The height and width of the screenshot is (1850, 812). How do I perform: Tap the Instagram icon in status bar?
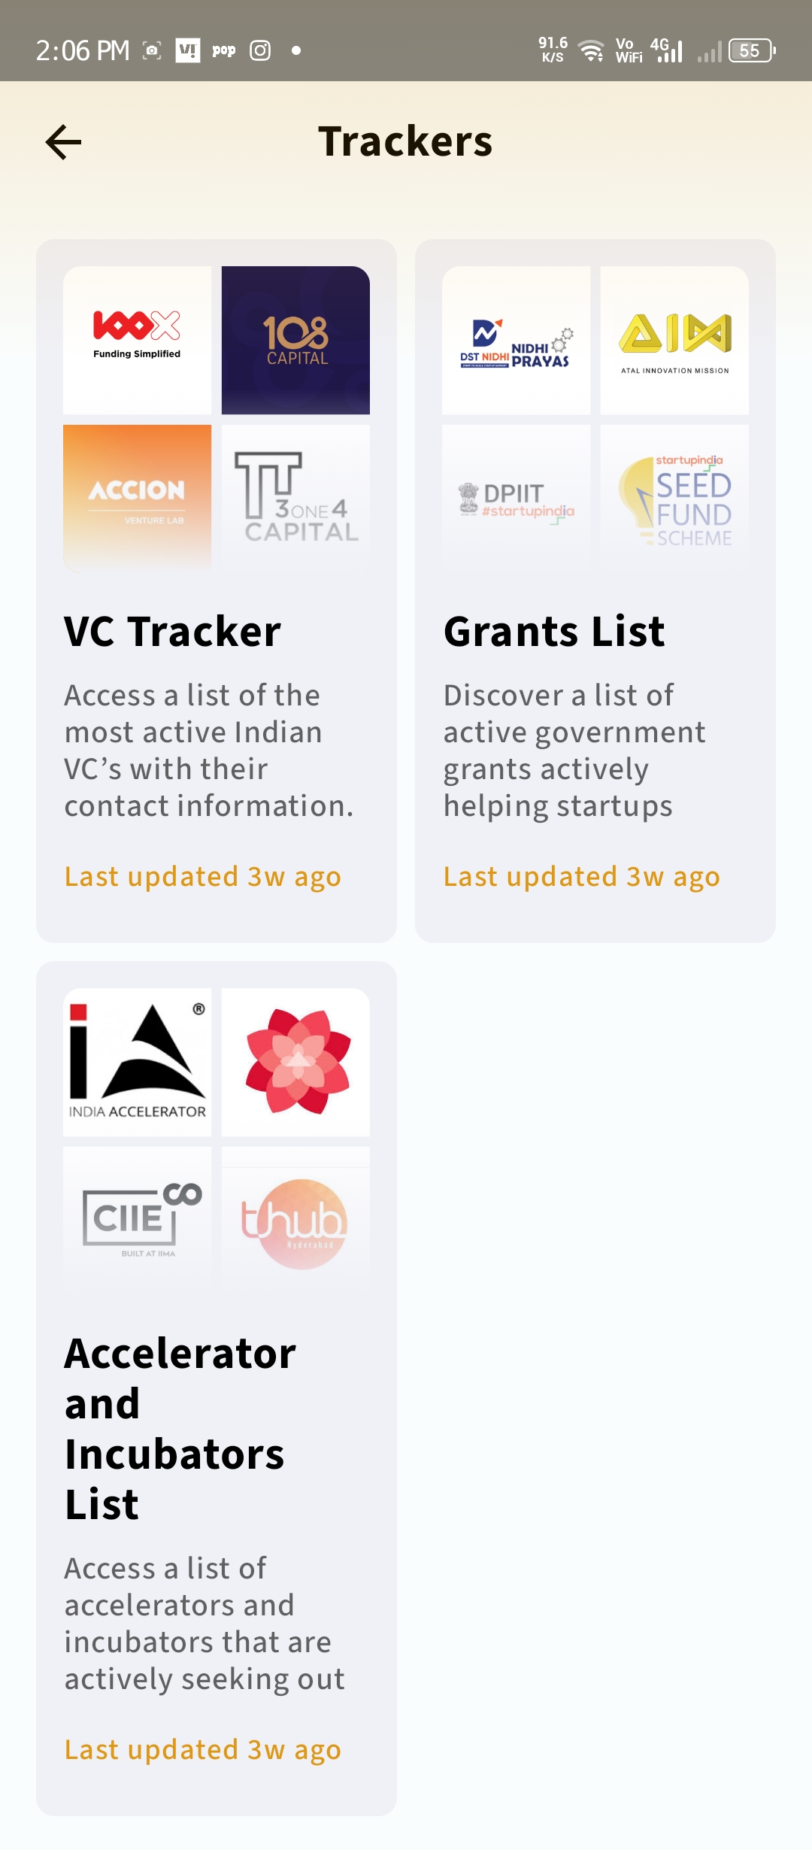pos(260,50)
